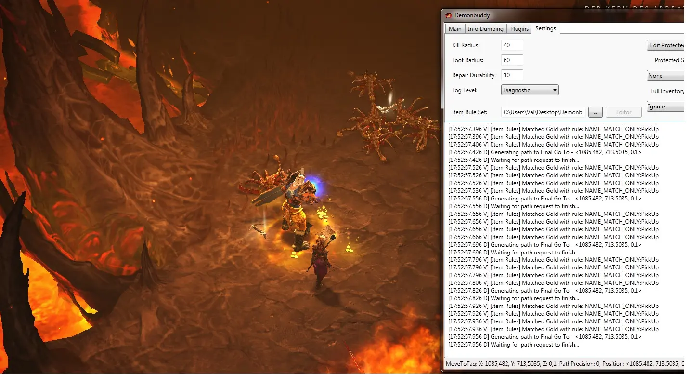Open the Plugins tab
The image size is (687, 374).
519,29
